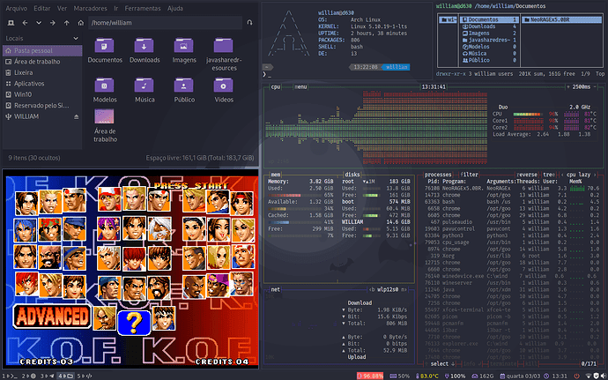Open the Ajuda menu

click(175, 8)
